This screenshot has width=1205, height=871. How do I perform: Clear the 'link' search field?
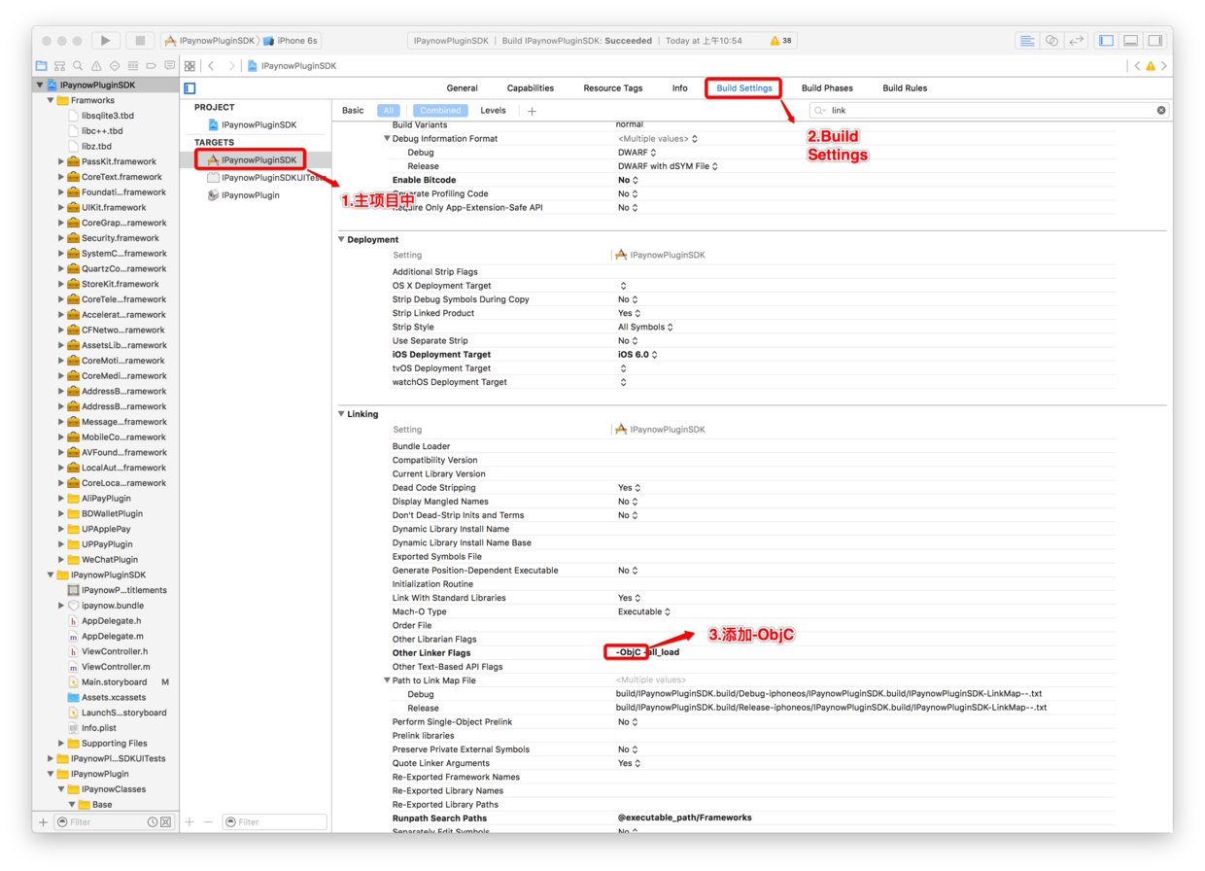click(x=1161, y=111)
